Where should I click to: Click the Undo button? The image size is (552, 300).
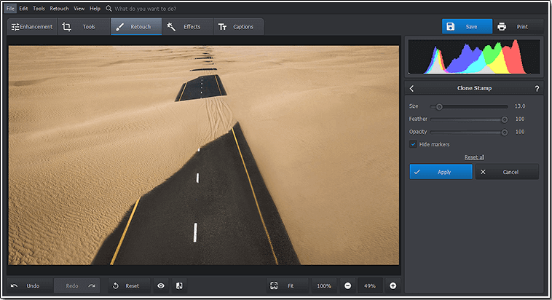point(30,286)
